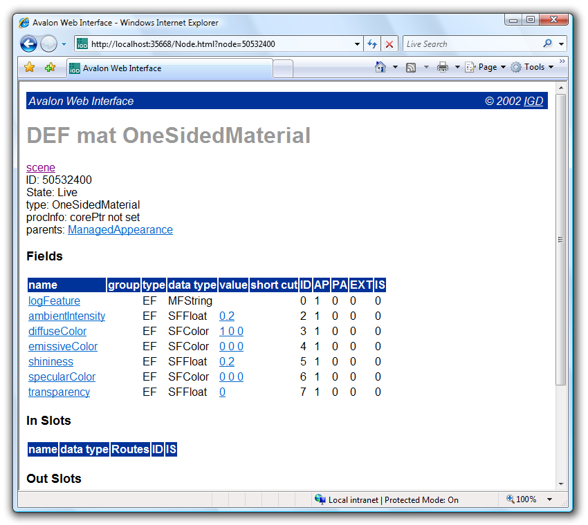The image size is (588, 525).
Task: Open the ManagedAppearance parent link
Action: pos(120,229)
